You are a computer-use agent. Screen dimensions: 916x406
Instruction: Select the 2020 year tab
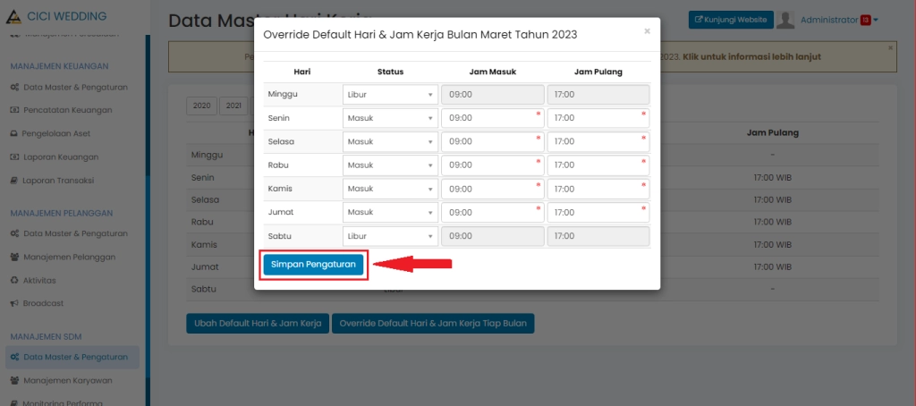pyautogui.click(x=201, y=106)
